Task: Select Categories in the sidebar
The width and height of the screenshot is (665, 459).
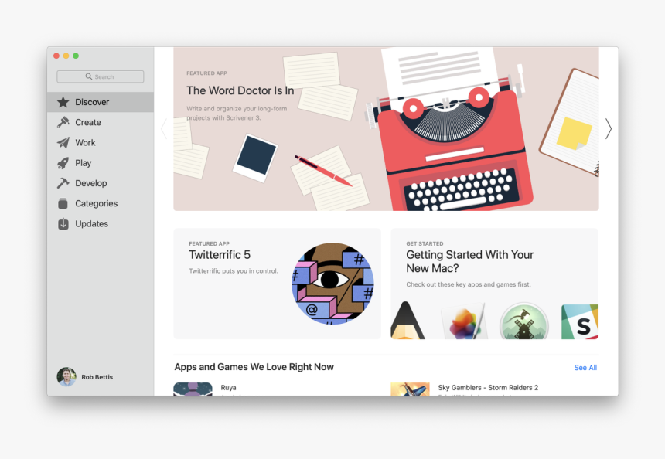Action: click(101, 203)
